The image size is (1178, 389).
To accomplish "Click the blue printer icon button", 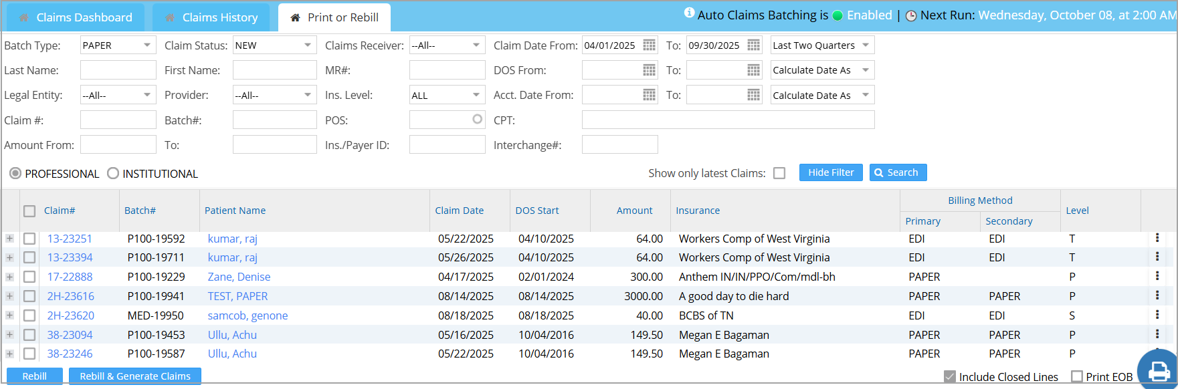I will click(1159, 370).
